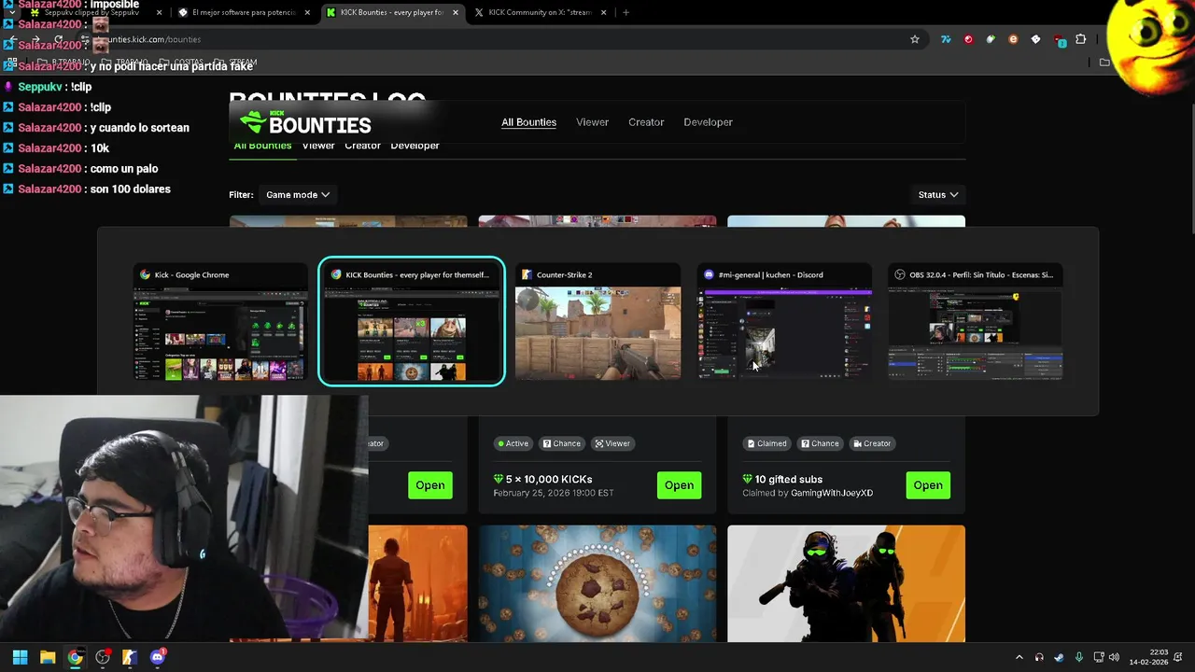Screen dimensions: 1195x672
Task: Click Chance tag on gifted subs card
Action: point(820,443)
